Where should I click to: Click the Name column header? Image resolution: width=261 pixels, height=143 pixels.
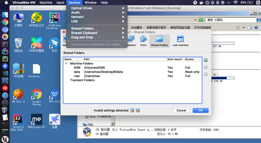68,59
